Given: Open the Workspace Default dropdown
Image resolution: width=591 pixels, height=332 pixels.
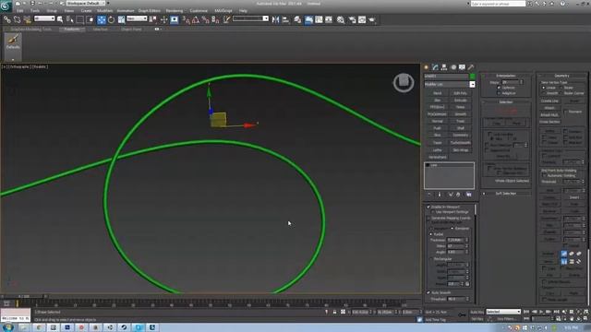Looking at the screenshot, I should click(86, 3).
